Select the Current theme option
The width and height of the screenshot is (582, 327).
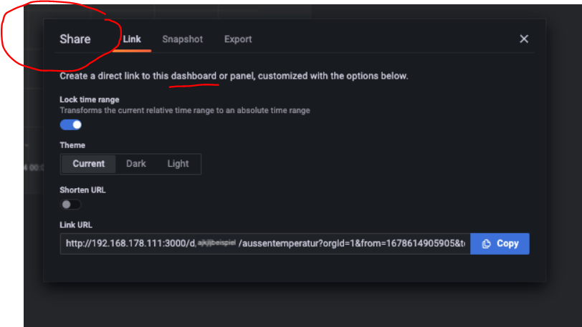(x=88, y=164)
